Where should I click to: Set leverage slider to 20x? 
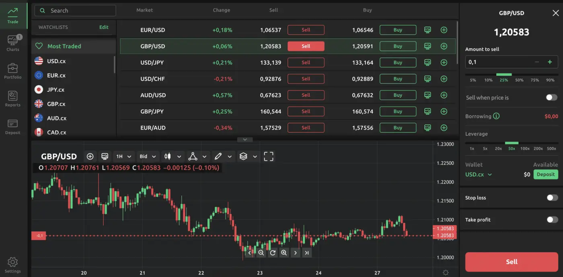(x=498, y=148)
